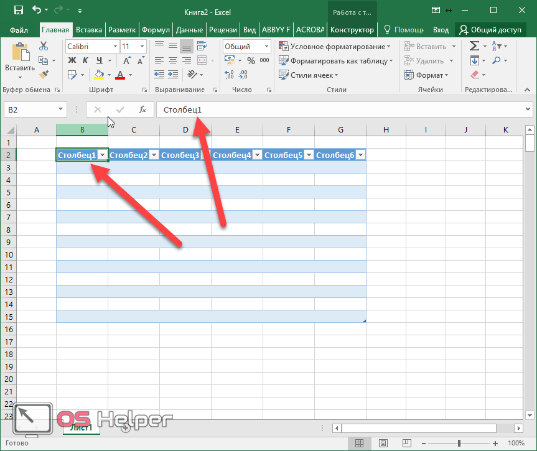Click the B2 Name Box field
This screenshot has height=451, width=537.
coord(30,109)
